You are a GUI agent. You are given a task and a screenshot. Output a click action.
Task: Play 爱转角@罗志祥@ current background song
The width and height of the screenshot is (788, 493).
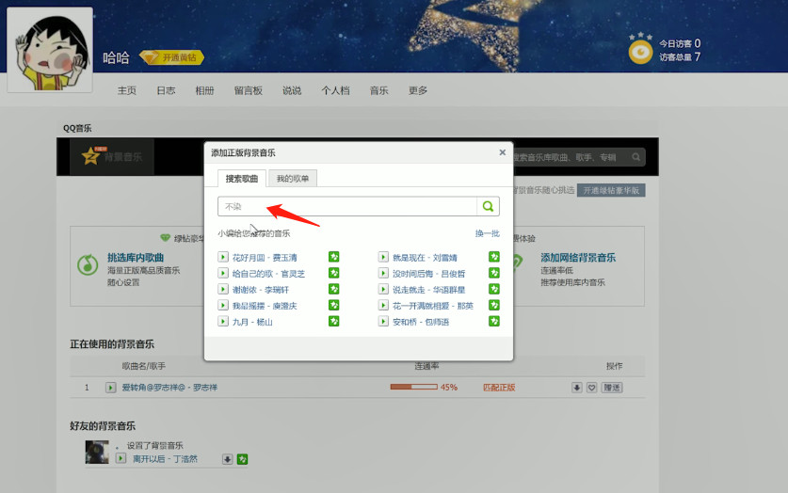[x=110, y=388]
